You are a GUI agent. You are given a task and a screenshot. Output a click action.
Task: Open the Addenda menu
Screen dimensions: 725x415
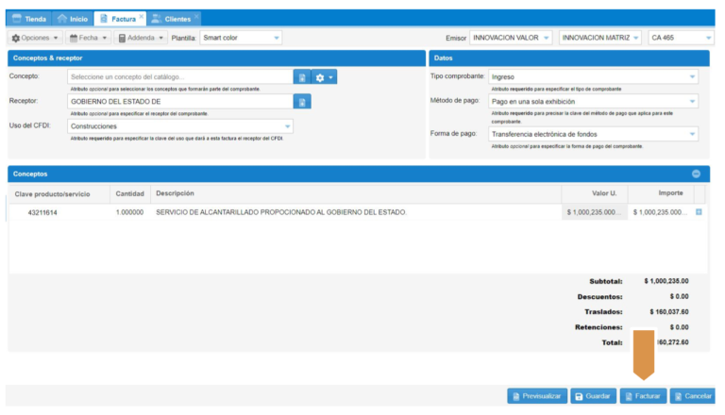pyautogui.click(x=140, y=38)
